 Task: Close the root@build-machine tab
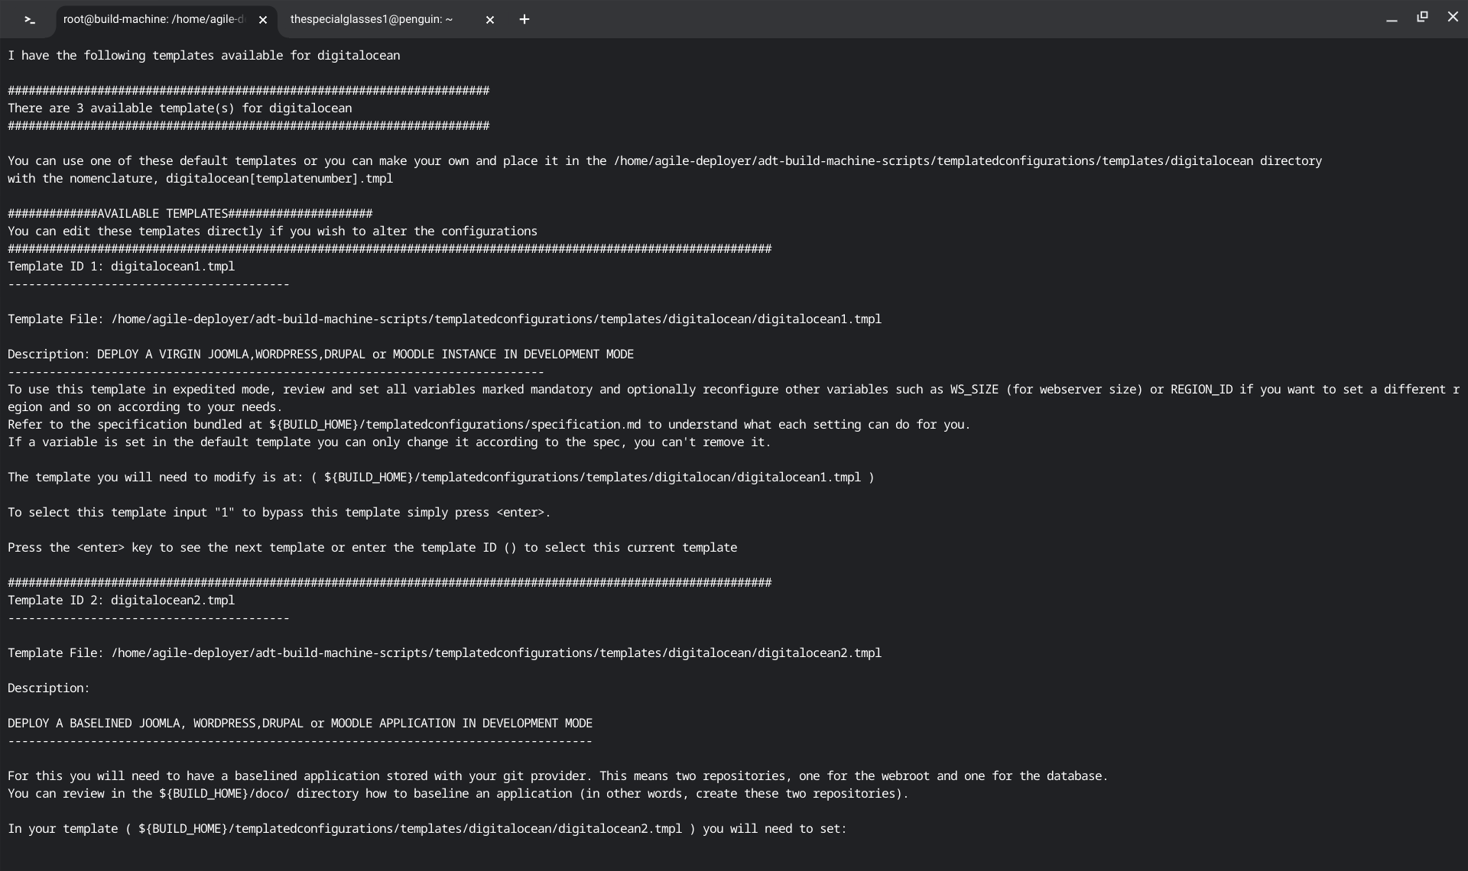point(263,20)
